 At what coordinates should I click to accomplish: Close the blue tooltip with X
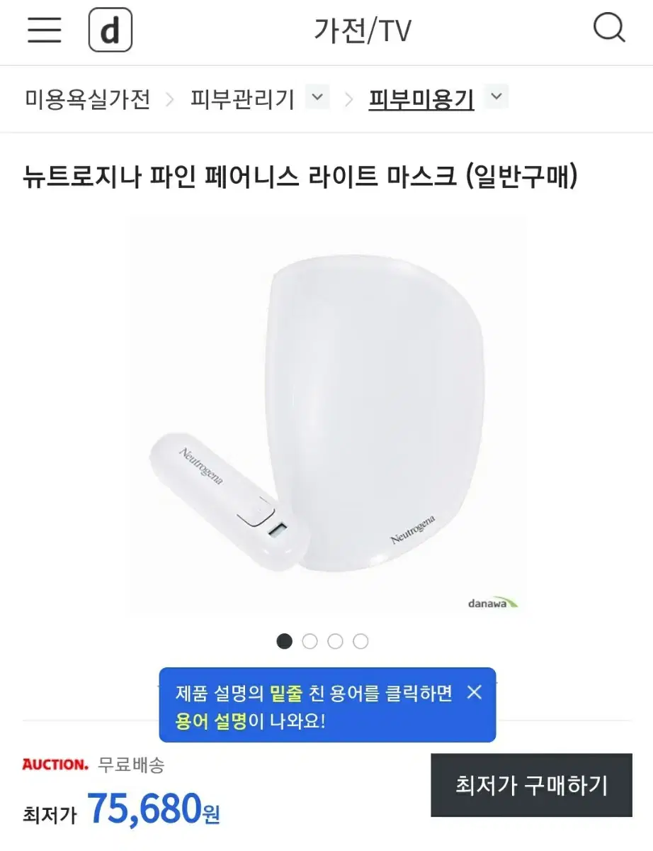(x=475, y=692)
